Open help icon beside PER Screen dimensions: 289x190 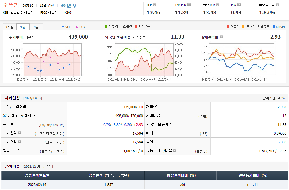click(155, 5)
